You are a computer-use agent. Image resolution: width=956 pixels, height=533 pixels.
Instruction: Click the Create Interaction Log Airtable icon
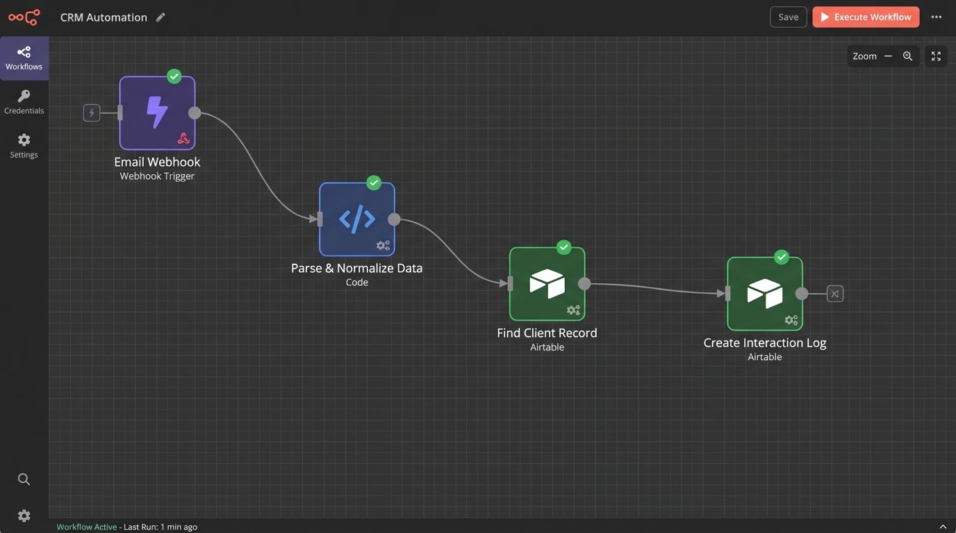pyautogui.click(x=764, y=293)
